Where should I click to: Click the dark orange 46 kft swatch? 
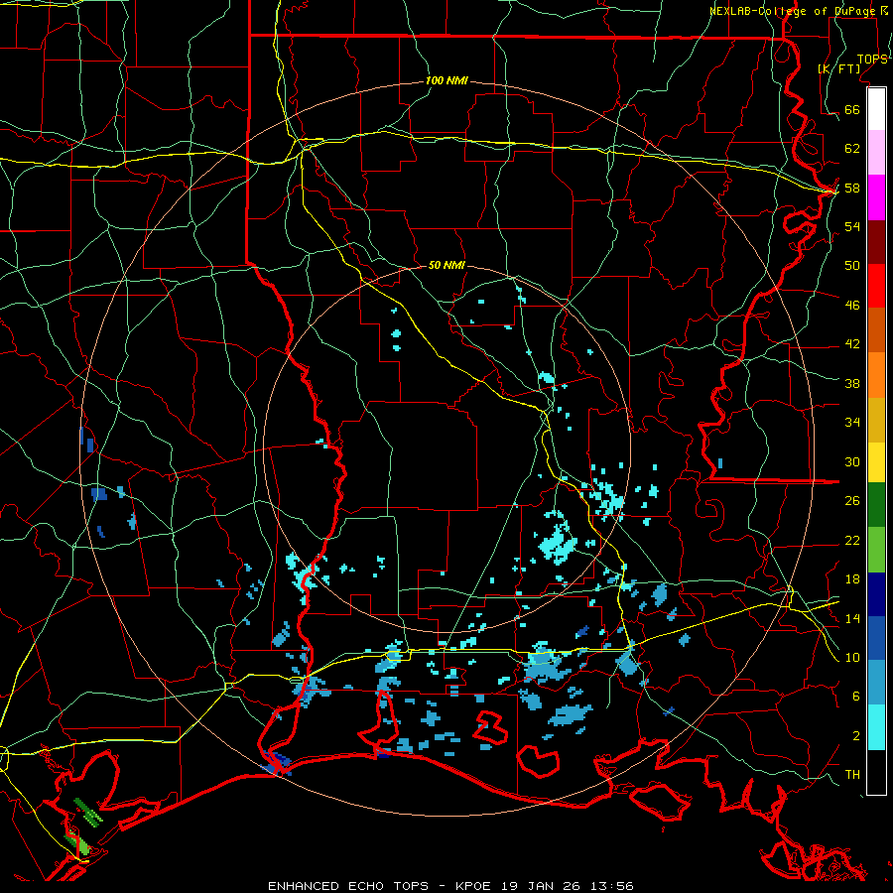click(876, 329)
